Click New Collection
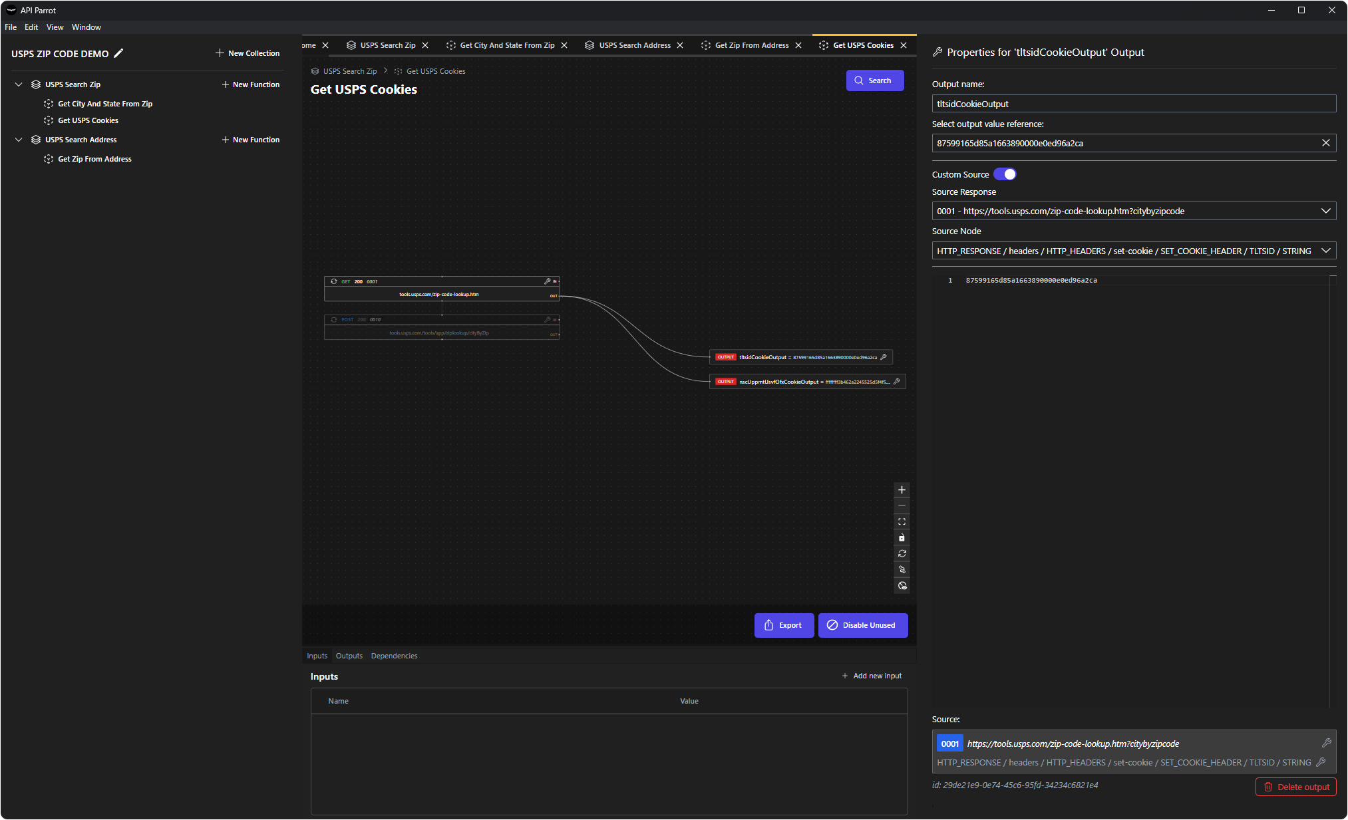The image size is (1348, 820). pos(248,53)
